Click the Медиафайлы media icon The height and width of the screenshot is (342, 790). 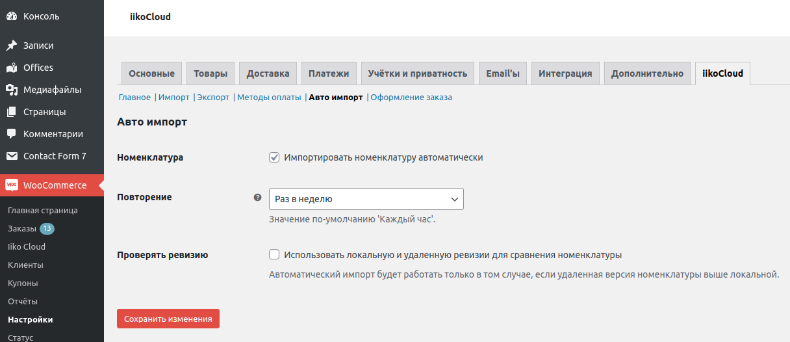pos(12,90)
